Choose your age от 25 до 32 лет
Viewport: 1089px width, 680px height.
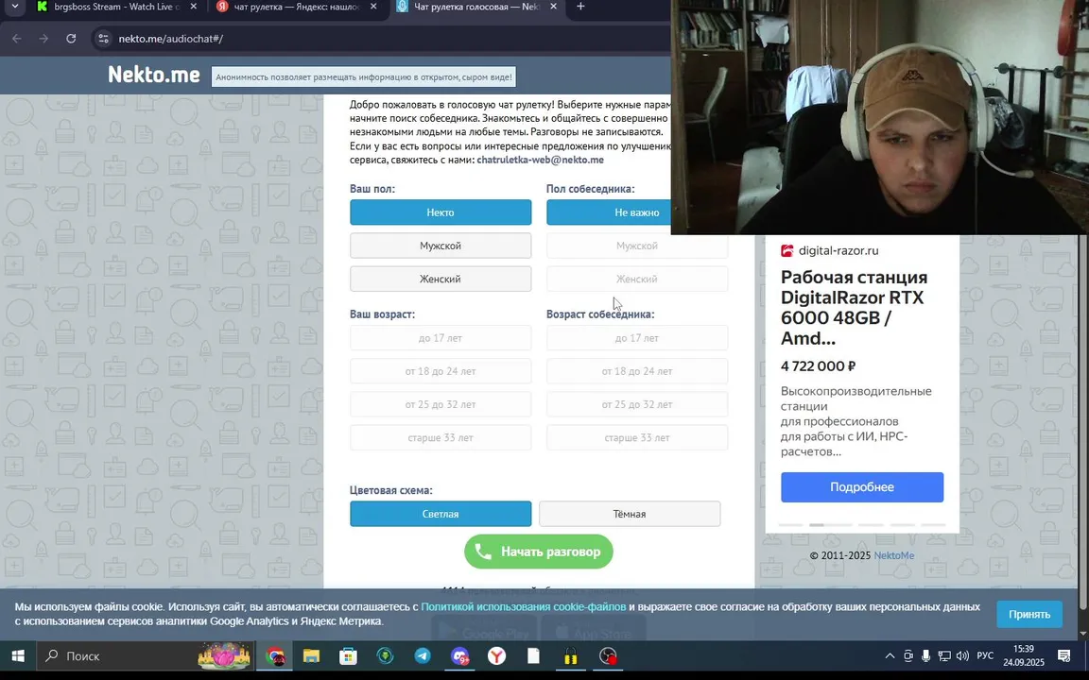(x=441, y=404)
